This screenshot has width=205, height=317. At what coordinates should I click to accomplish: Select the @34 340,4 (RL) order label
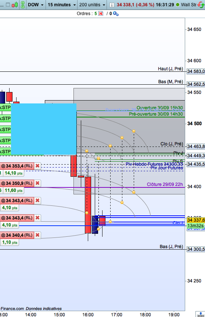pyautogui.click(x=17, y=235)
